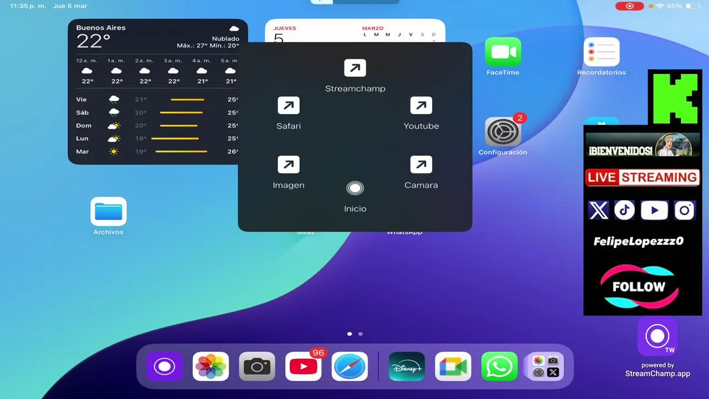Click the LIVE STREAMING banner
Screen dimensions: 709x399
point(643,177)
